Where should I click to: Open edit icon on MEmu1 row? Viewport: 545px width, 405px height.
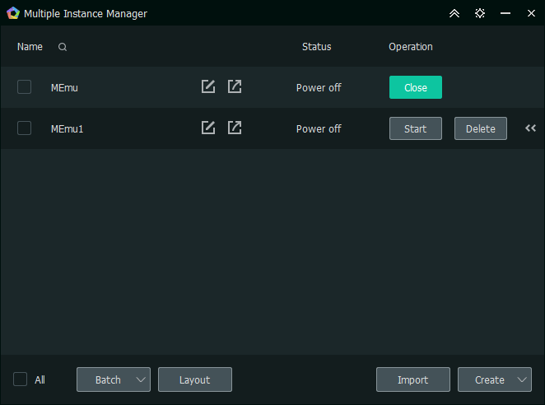point(208,128)
